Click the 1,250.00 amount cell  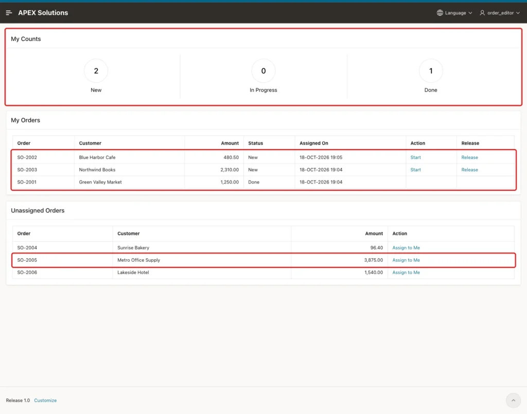(230, 182)
